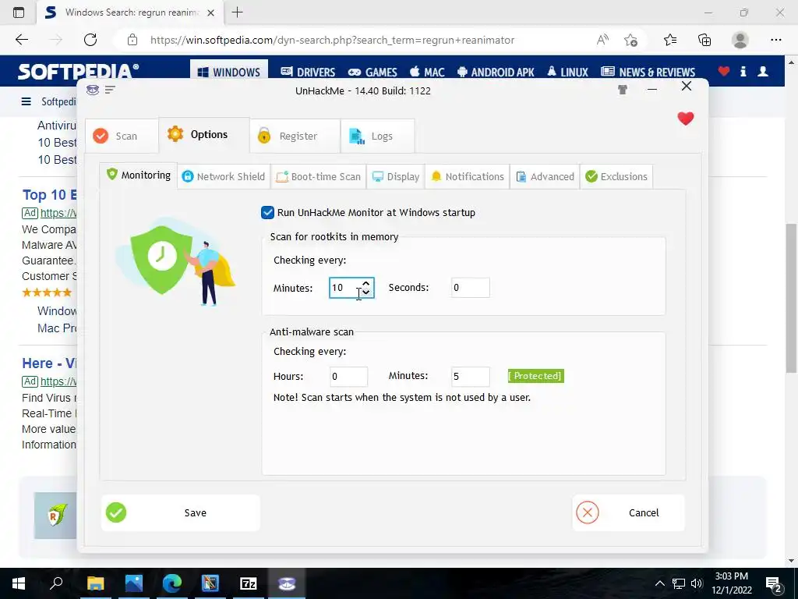
Task: Open the MAC section on Softpedia
Action: pos(427,73)
